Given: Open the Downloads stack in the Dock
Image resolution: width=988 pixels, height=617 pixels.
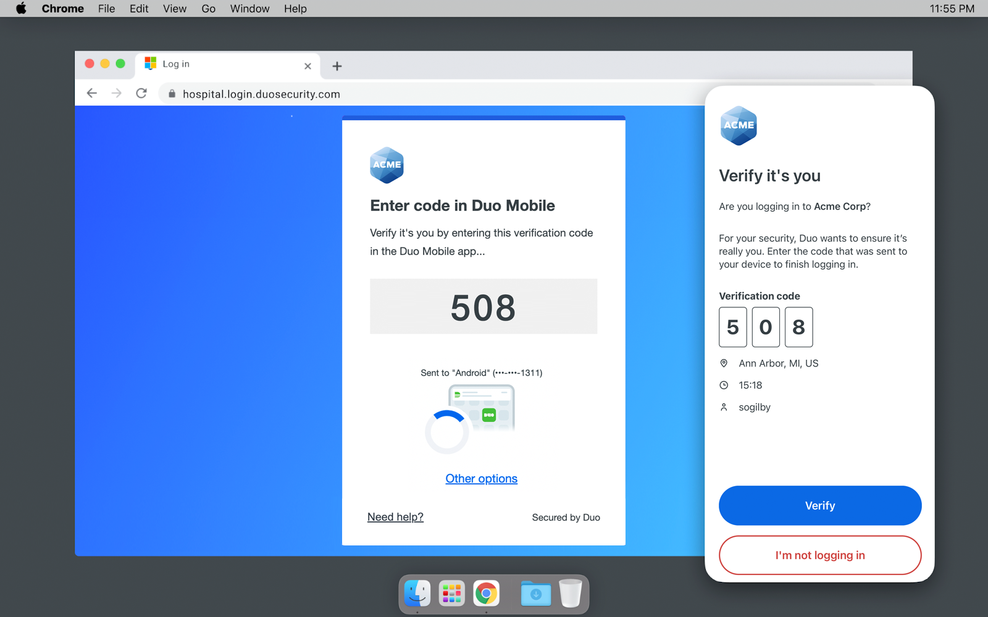Looking at the screenshot, I should pyautogui.click(x=535, y=594).
